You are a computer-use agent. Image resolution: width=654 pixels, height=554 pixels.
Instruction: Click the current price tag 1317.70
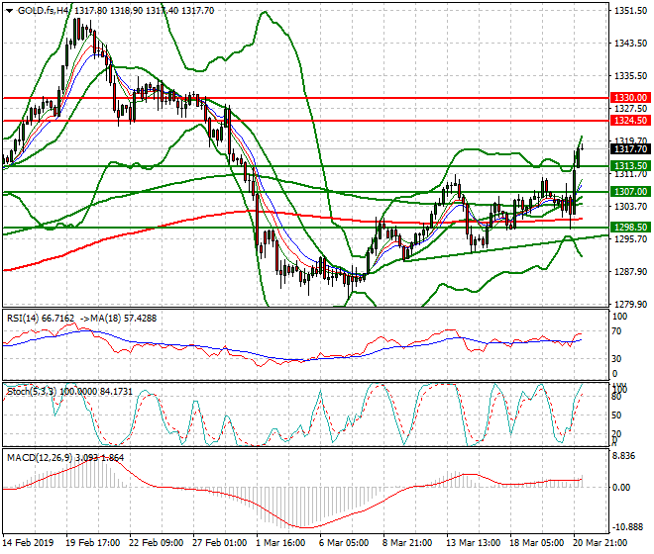(629, 149)
